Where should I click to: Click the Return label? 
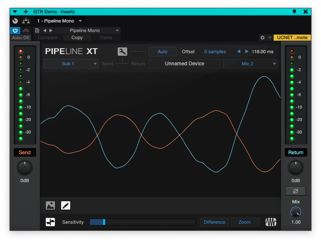(296, 153)
